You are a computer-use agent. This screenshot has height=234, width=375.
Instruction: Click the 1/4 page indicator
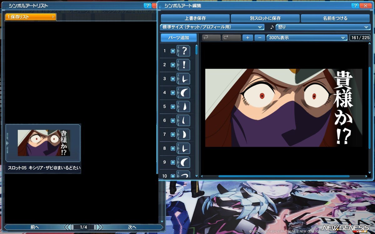(83, 227)
